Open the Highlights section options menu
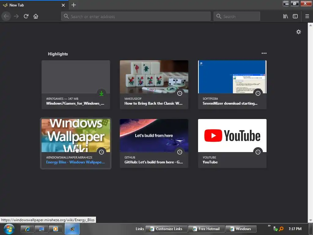The image size is (313, 235). pyautogui.click(x=264, y=53)
